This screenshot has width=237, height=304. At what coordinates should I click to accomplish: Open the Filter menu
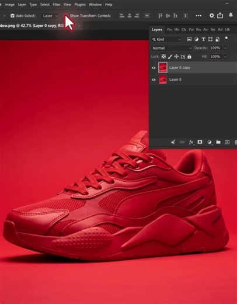[x=57, y=5]
